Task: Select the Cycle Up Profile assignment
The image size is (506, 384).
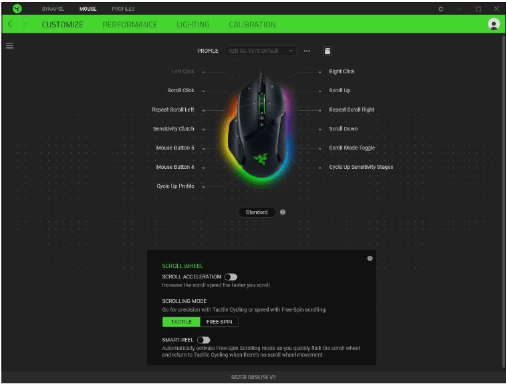Action: 175,186
